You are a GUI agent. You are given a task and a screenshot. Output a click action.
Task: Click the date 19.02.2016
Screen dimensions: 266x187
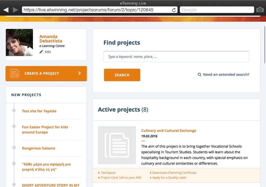coord(149,136)
